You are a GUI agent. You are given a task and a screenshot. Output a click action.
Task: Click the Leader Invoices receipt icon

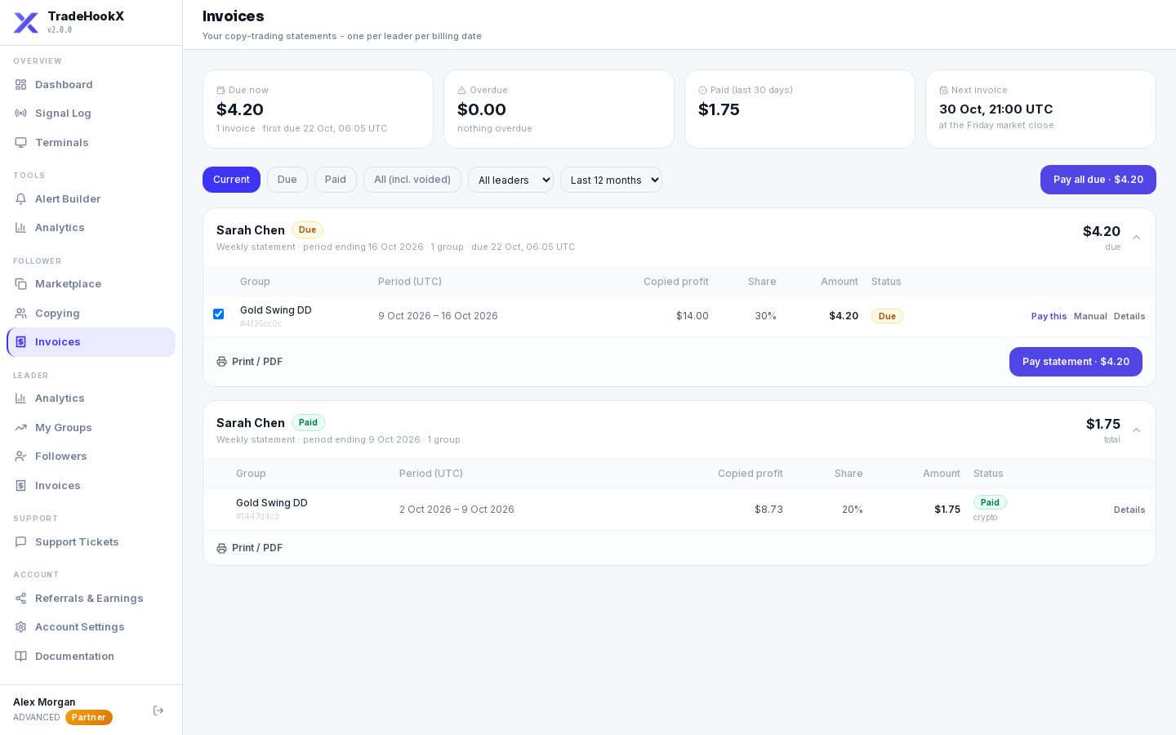tap(21, 486)
